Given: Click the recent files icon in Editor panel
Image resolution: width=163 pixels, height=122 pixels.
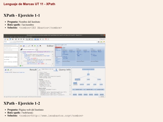Looking at the screenshot, I should pyautogui.click(x=26, y=46).
